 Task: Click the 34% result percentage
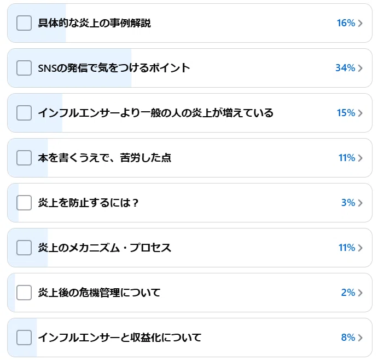[x=345, y=68]
